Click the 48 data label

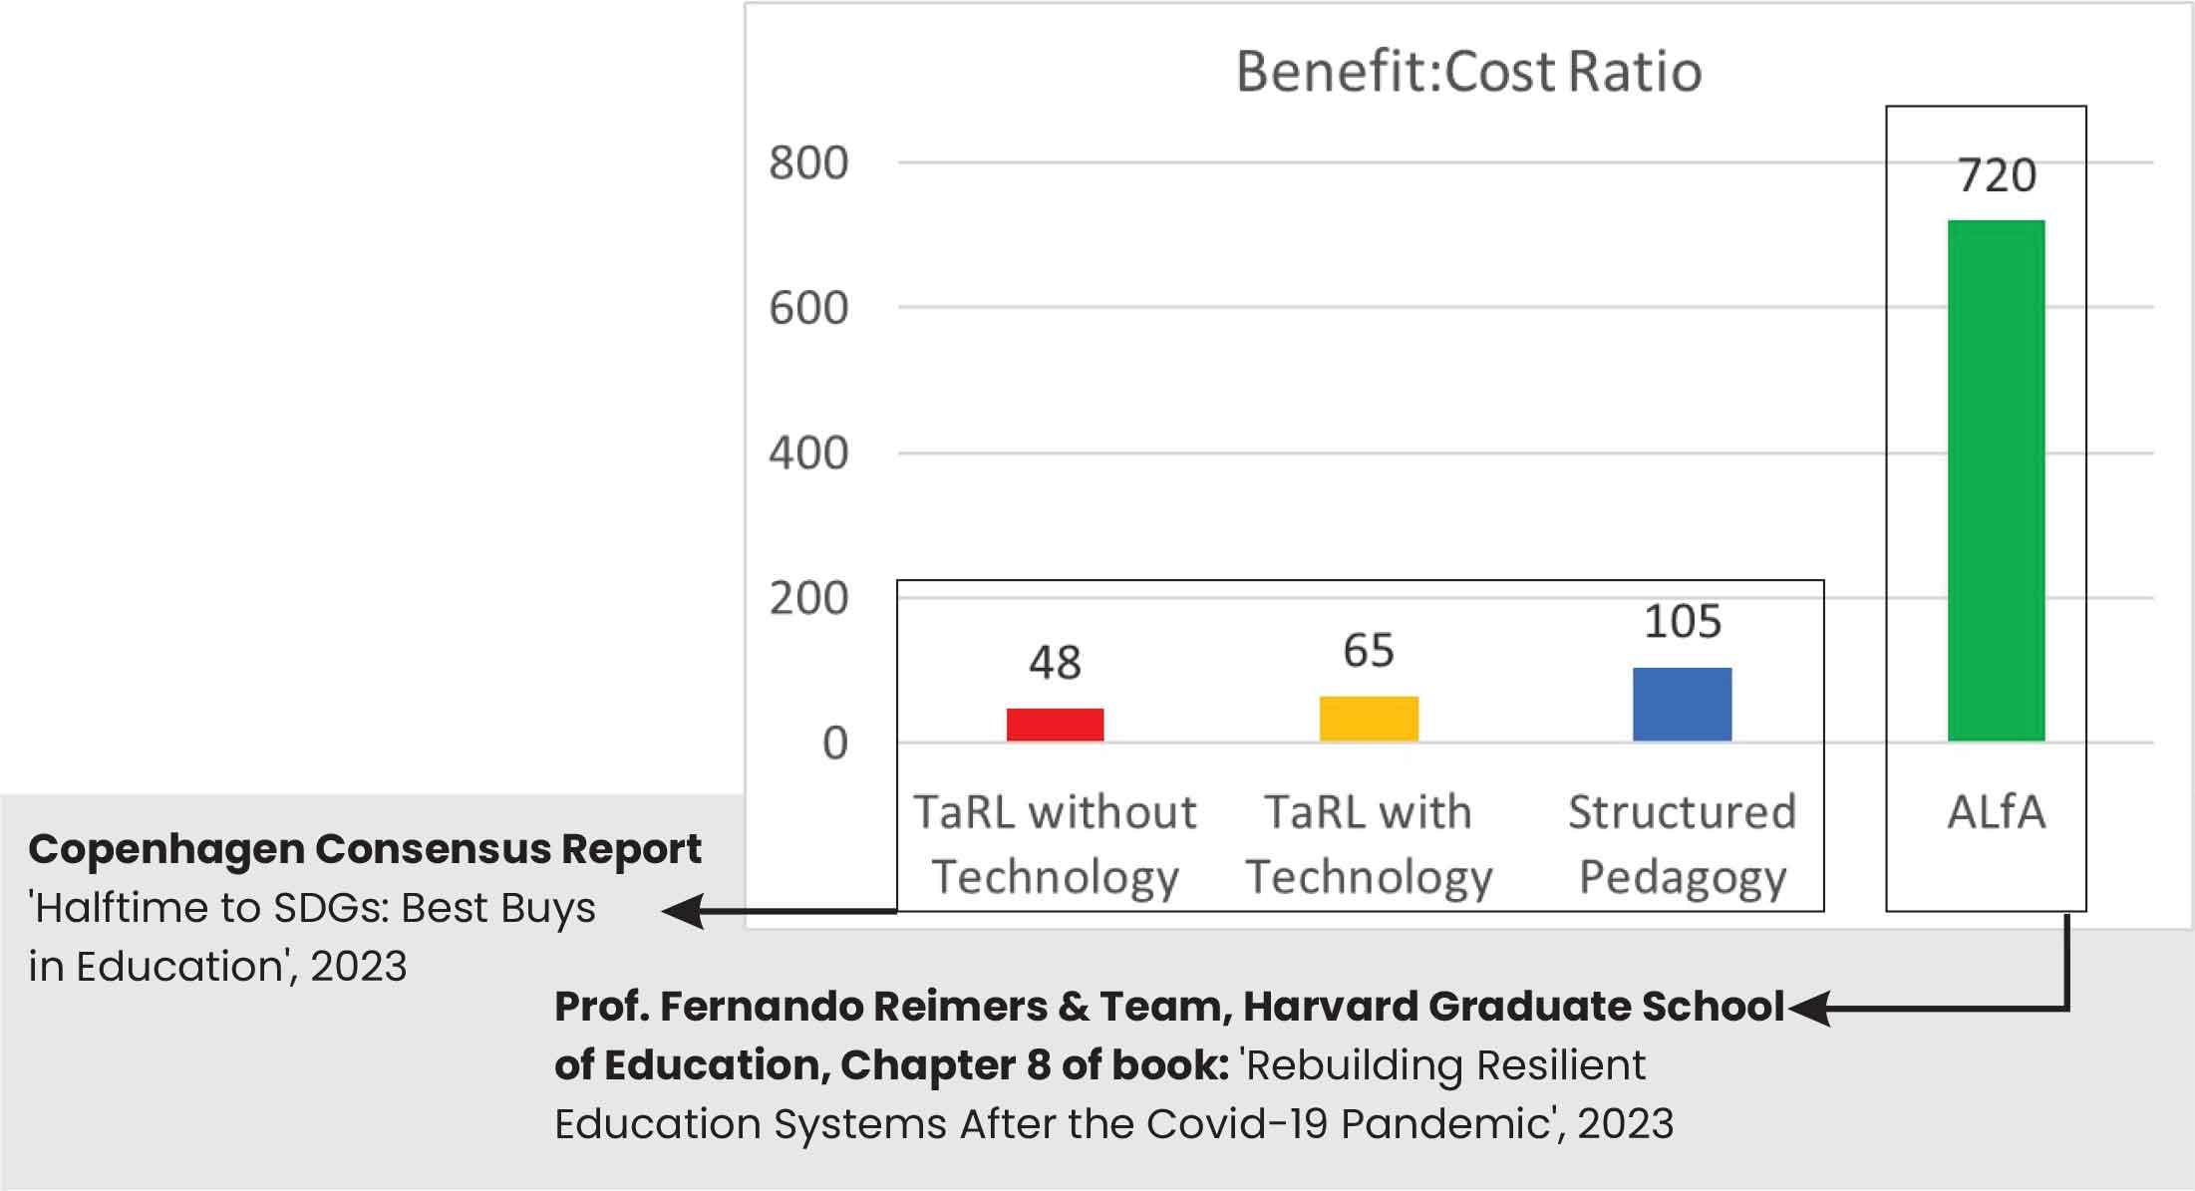(1055, 663)
